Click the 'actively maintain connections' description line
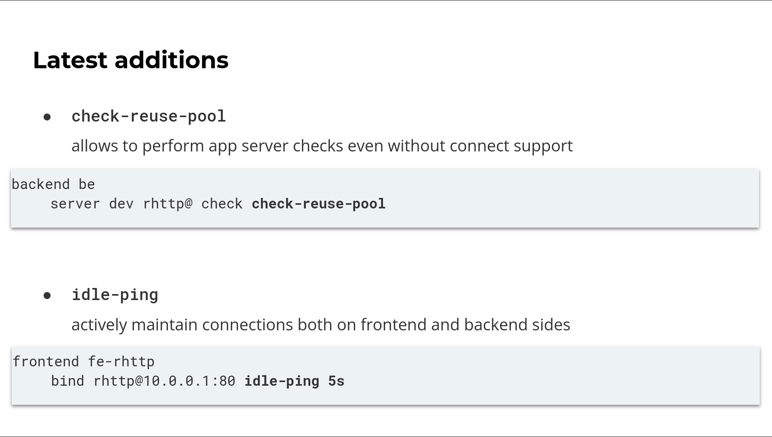 point(321,325)
